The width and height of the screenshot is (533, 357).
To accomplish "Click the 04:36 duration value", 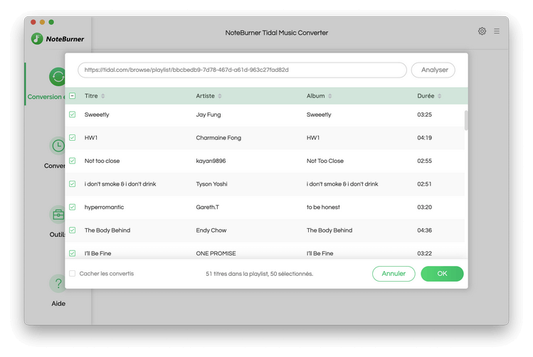I will point(424,230).
